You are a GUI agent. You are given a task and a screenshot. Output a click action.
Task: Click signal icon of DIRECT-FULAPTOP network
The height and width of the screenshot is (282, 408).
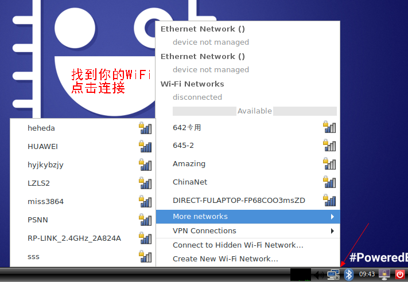[x=329, y=200]
